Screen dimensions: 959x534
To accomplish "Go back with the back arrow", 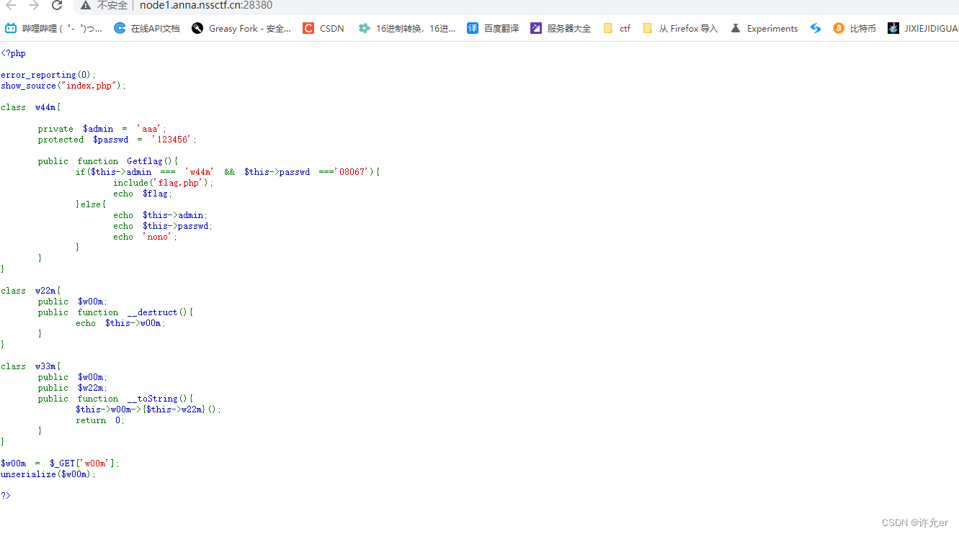I will point(11,5).
